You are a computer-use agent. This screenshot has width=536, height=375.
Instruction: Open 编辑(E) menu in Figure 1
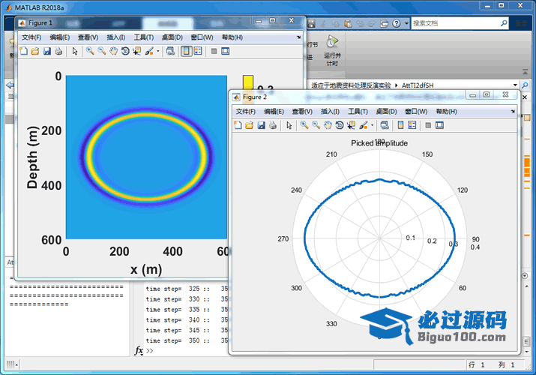coord(59,37)
